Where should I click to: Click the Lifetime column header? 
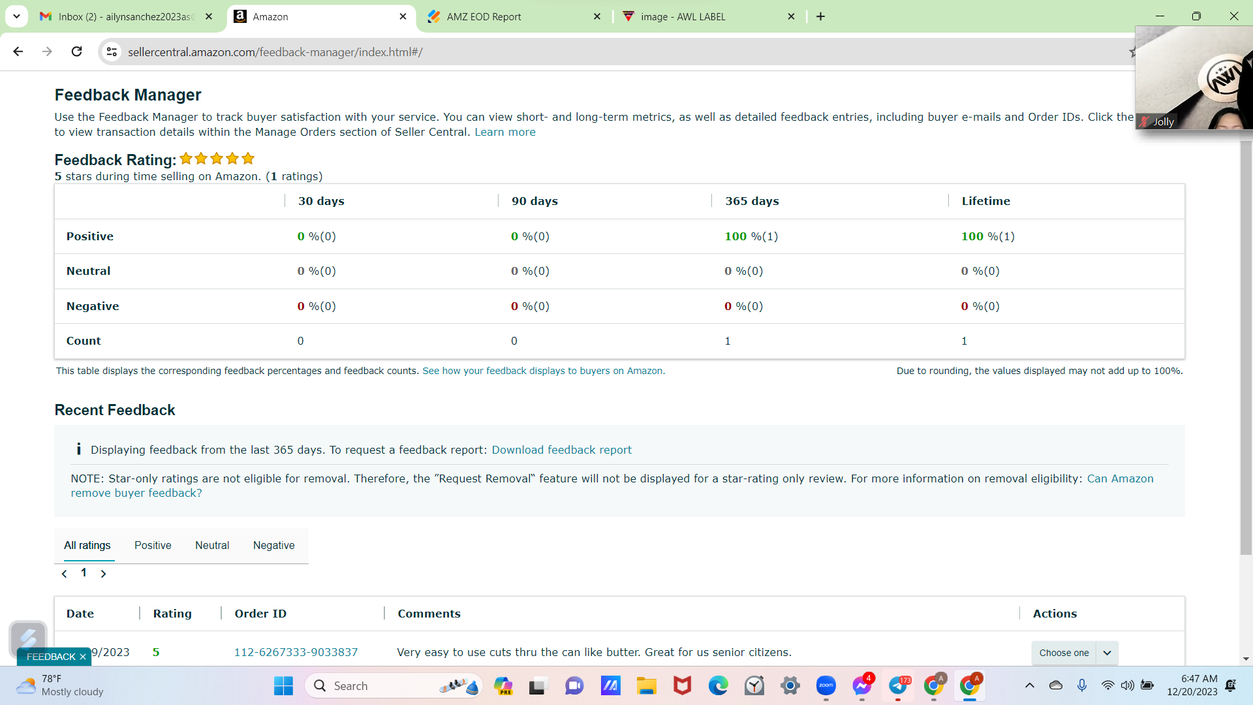(985, 201)
